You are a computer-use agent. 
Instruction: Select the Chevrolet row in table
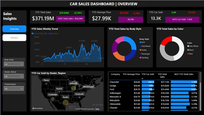153,82
